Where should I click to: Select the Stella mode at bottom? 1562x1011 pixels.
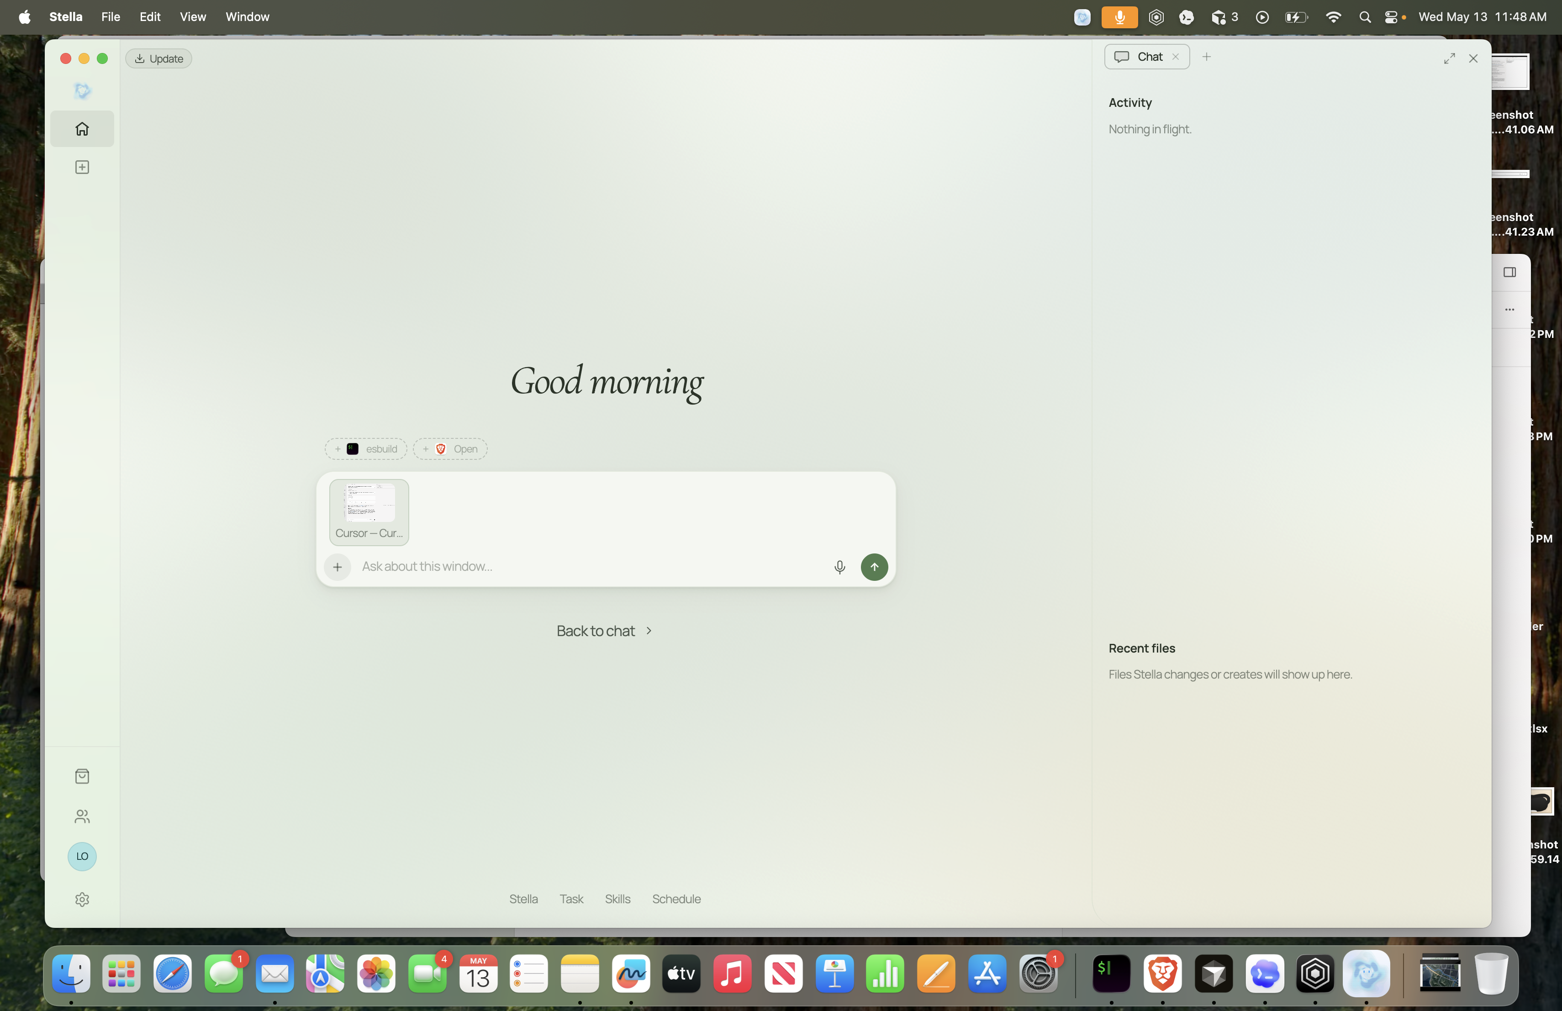524,900
